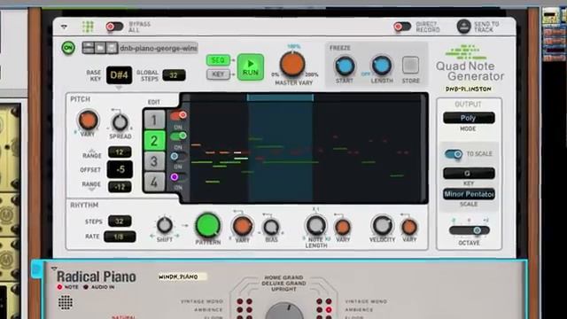Select generator 1 edit tab

click(x=154, y=120)
